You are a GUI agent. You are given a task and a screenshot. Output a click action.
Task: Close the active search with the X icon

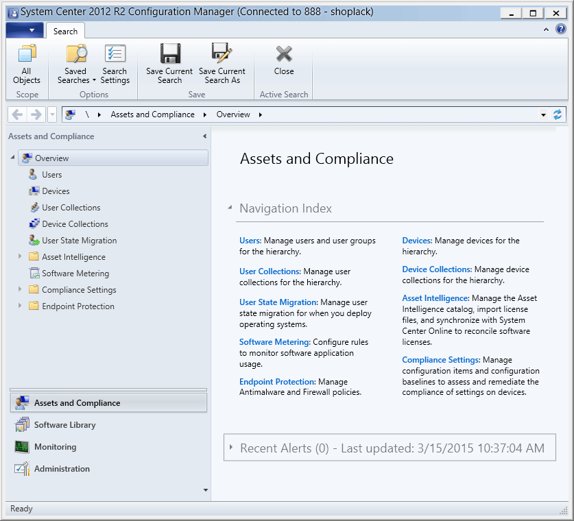tap(284, 53)
